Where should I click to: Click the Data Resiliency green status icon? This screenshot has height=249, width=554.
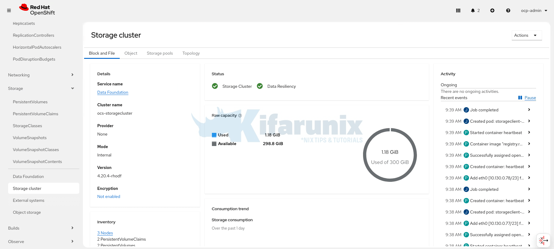(x=260, y=86)
